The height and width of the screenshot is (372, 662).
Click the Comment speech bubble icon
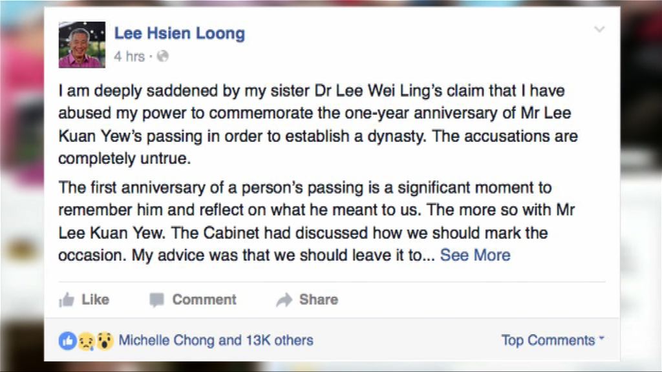[x=157, y=299]
